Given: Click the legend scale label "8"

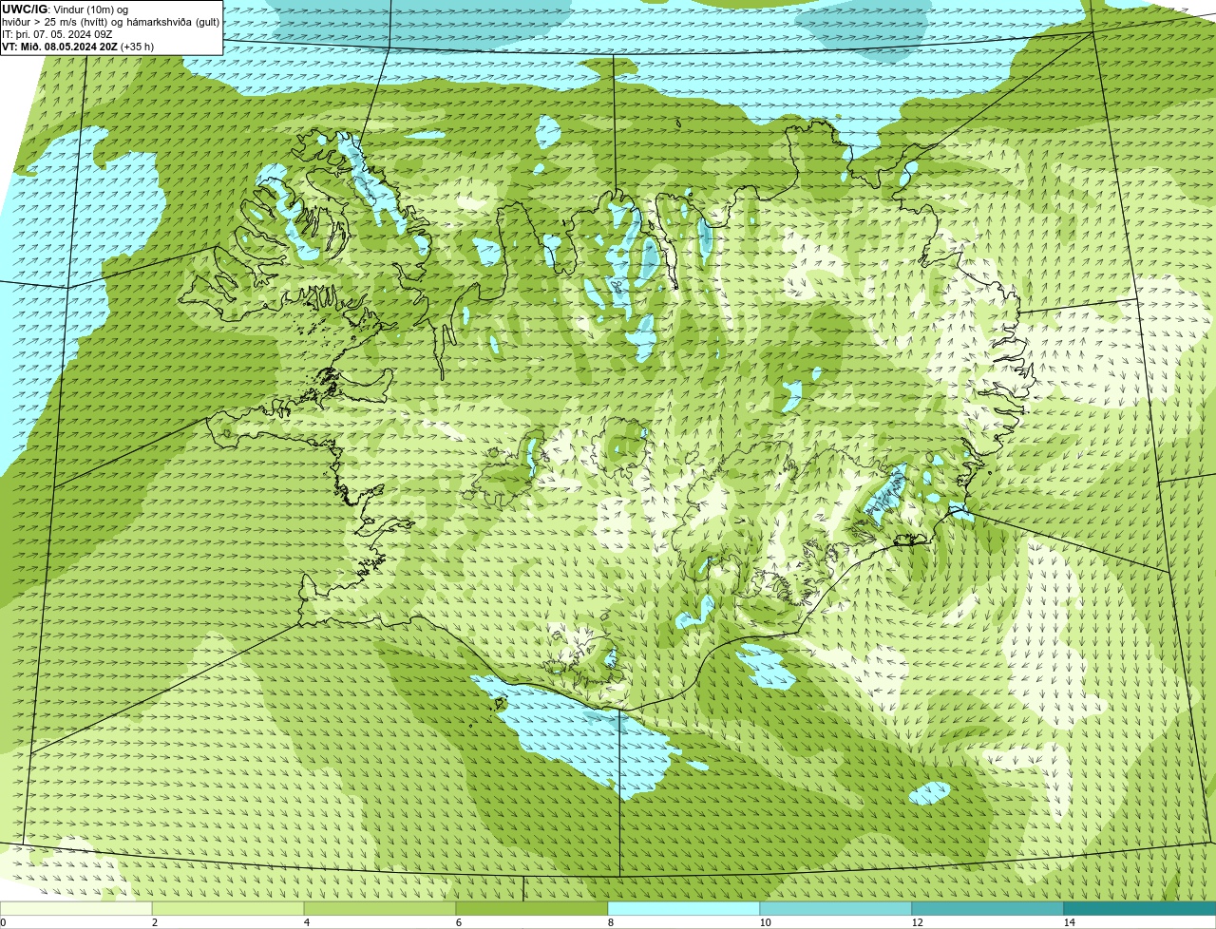Looking at the screenshot, I should point(610,922).
